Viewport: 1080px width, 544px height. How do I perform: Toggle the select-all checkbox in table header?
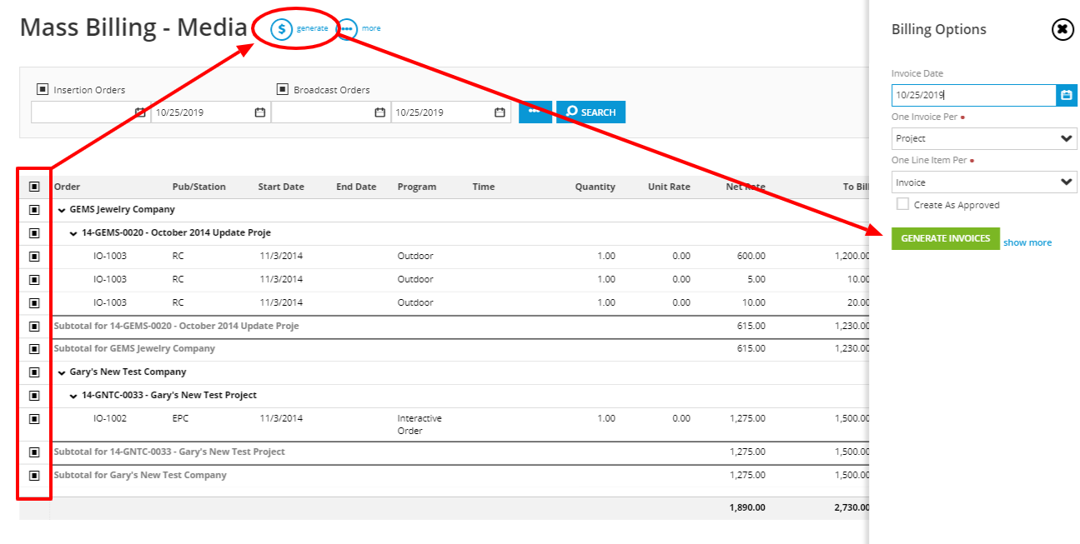tap(34, 187)
